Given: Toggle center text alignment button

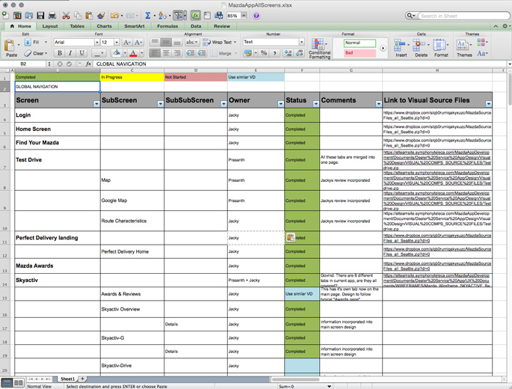Looking at the screenshot, I should [x=166, y=53].
